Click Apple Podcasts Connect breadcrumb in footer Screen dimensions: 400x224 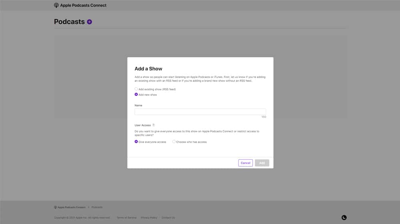click(x=70, y=208)
